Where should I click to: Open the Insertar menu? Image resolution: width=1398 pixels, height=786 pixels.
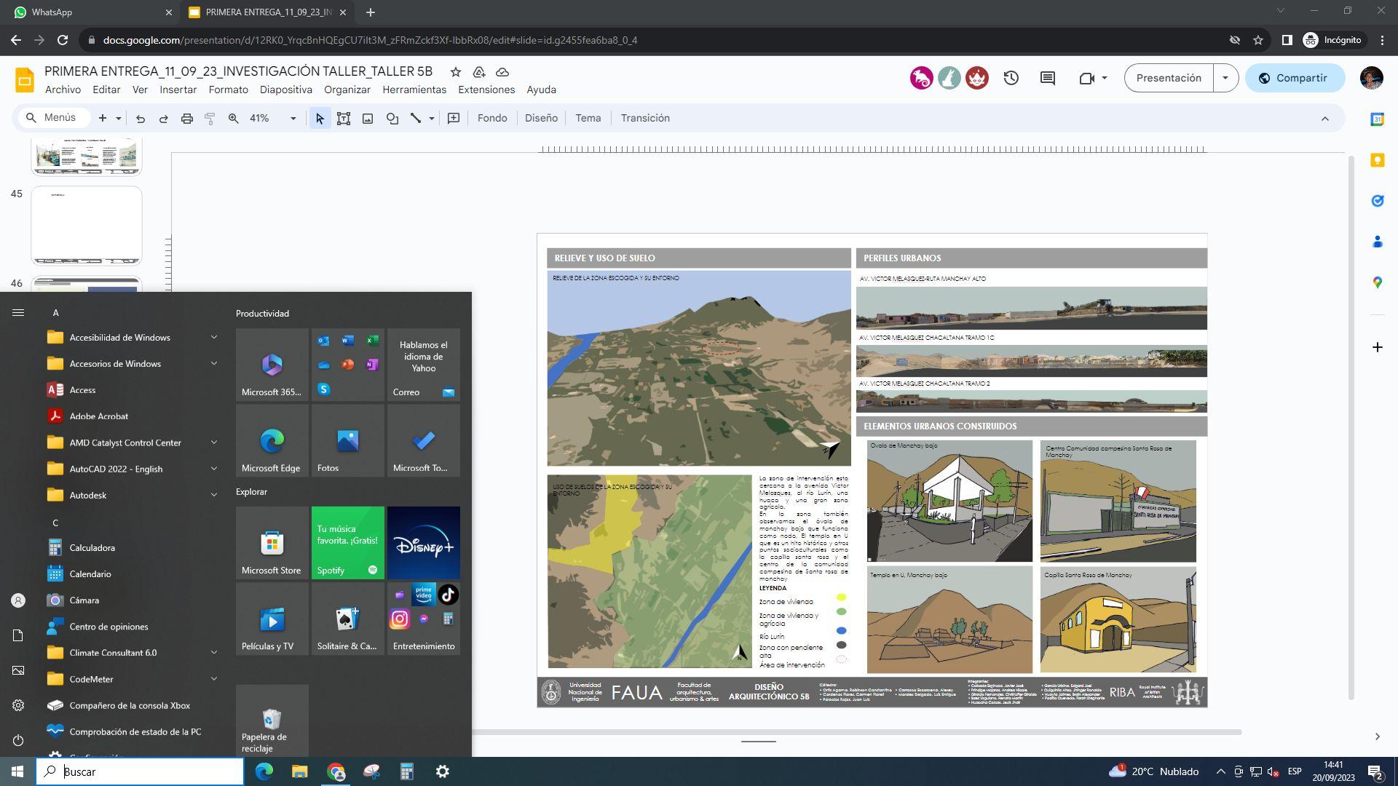(178, 90)
